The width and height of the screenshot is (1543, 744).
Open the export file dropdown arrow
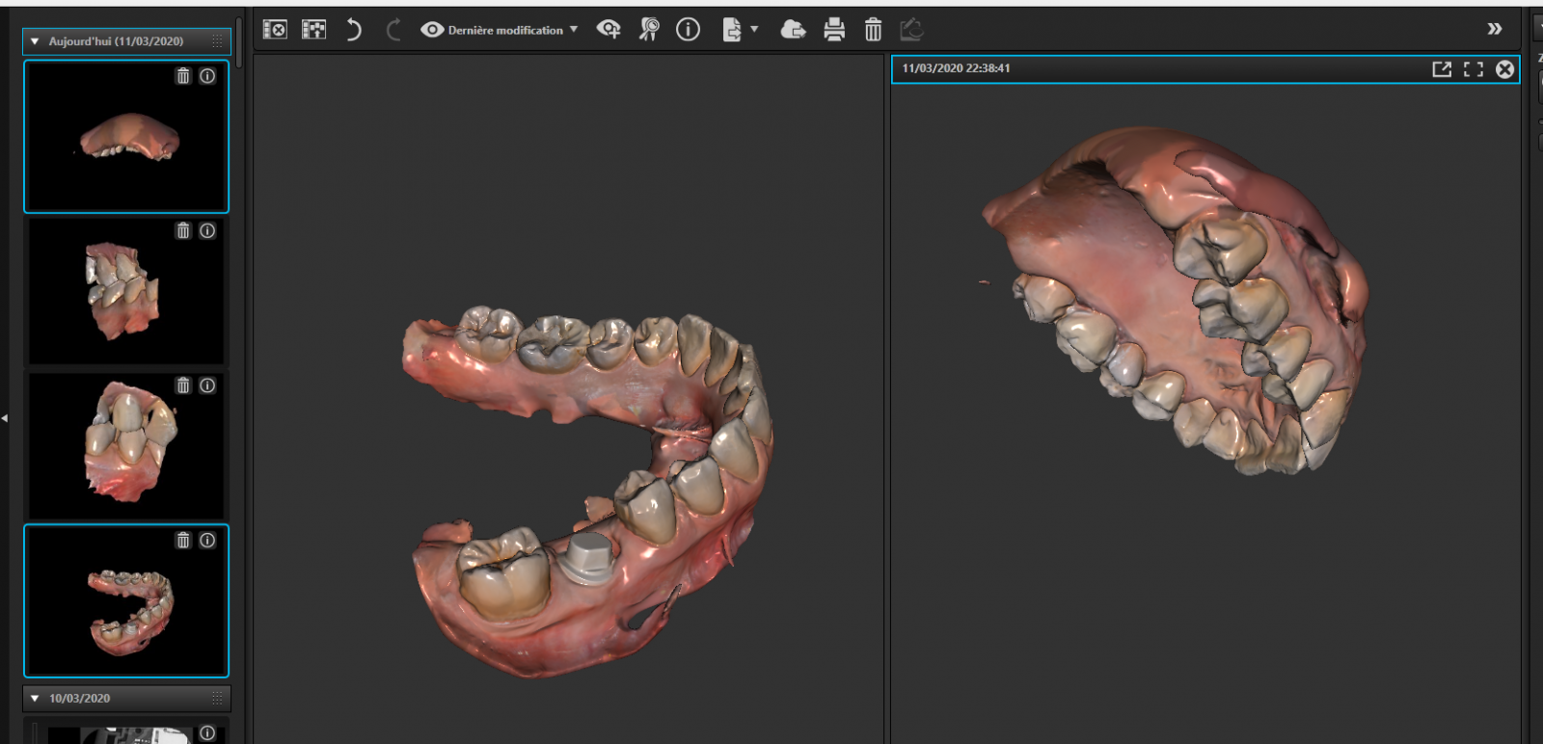pos(754,30)
